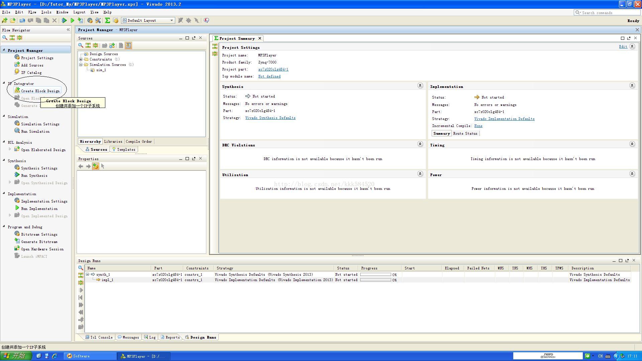Click the search icon in Sources panel
The width and height of the screenshot is (642, 361).
point(81,45)
